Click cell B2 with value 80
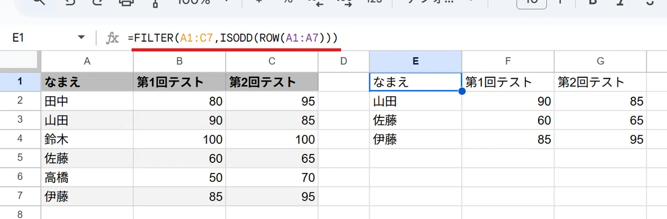The image size is (667, 219). pos(180,101)
